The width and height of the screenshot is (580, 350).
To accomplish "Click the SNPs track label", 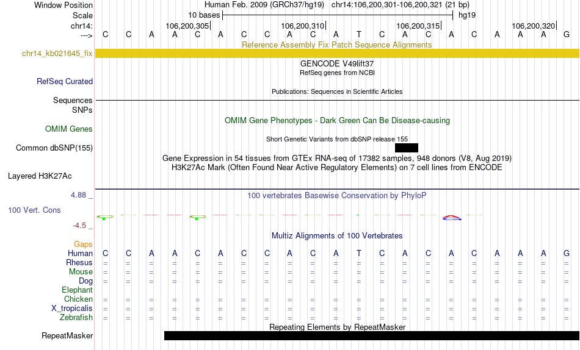I will click(x=82, y=110).
